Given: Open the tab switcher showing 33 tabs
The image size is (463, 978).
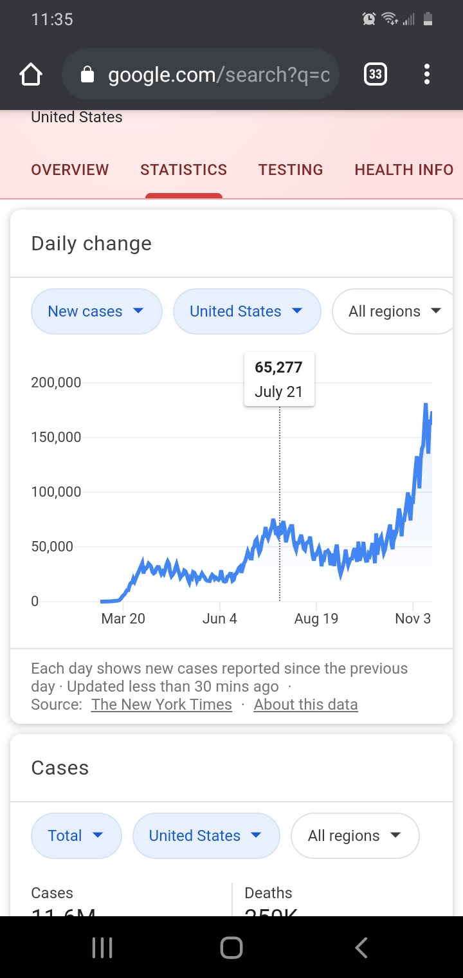Looking at the screenshot, I should click(376, 75).
